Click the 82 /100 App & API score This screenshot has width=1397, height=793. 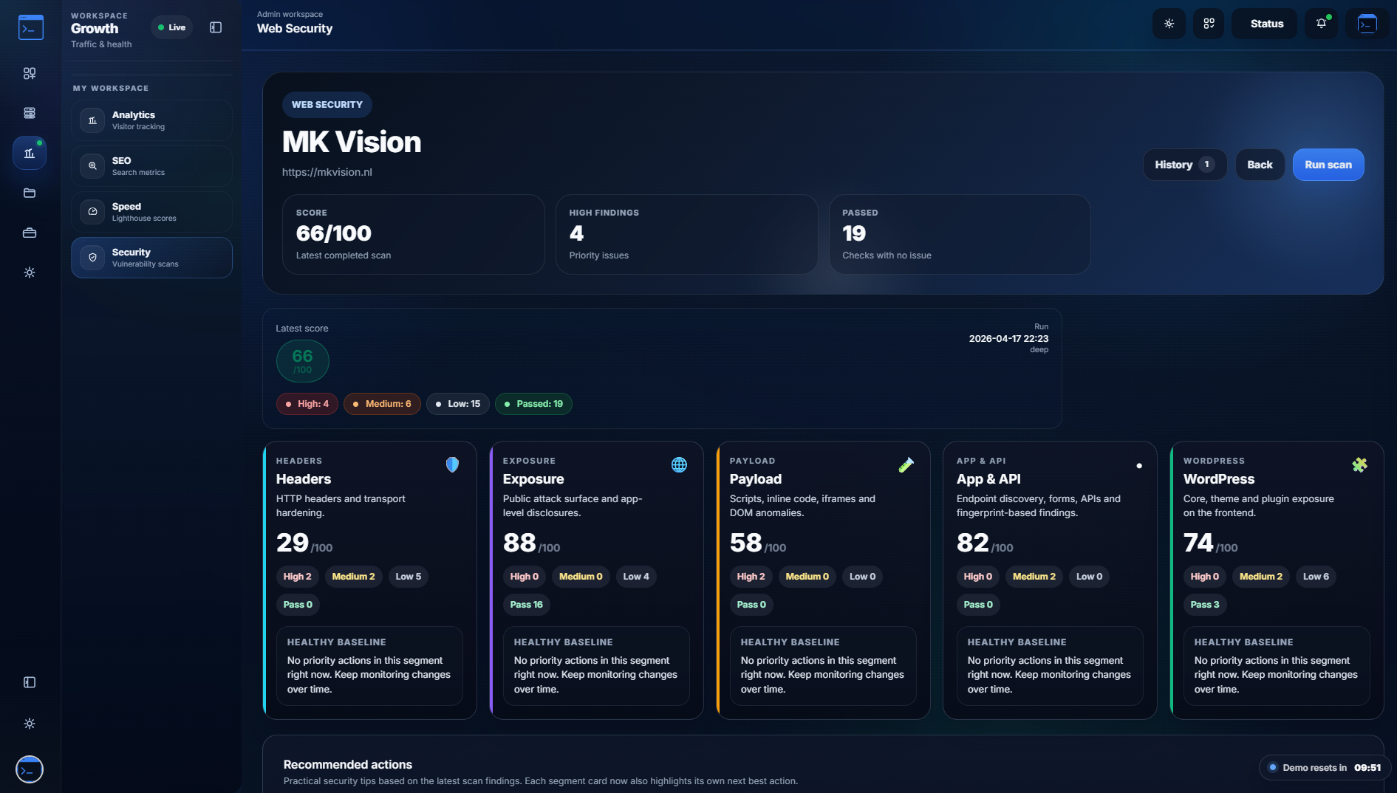coord(985,543)
